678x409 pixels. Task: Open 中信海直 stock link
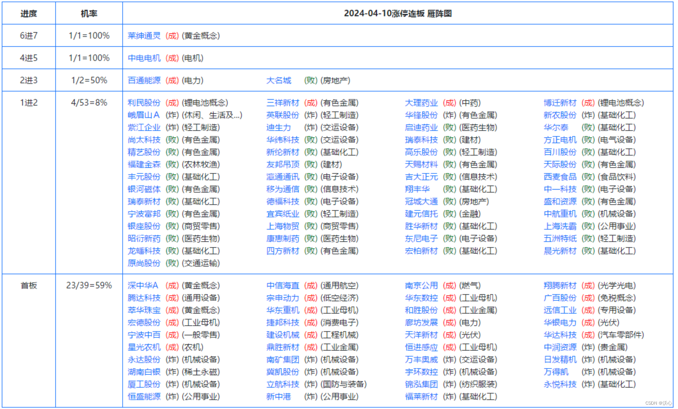click(x=283, y=286)
